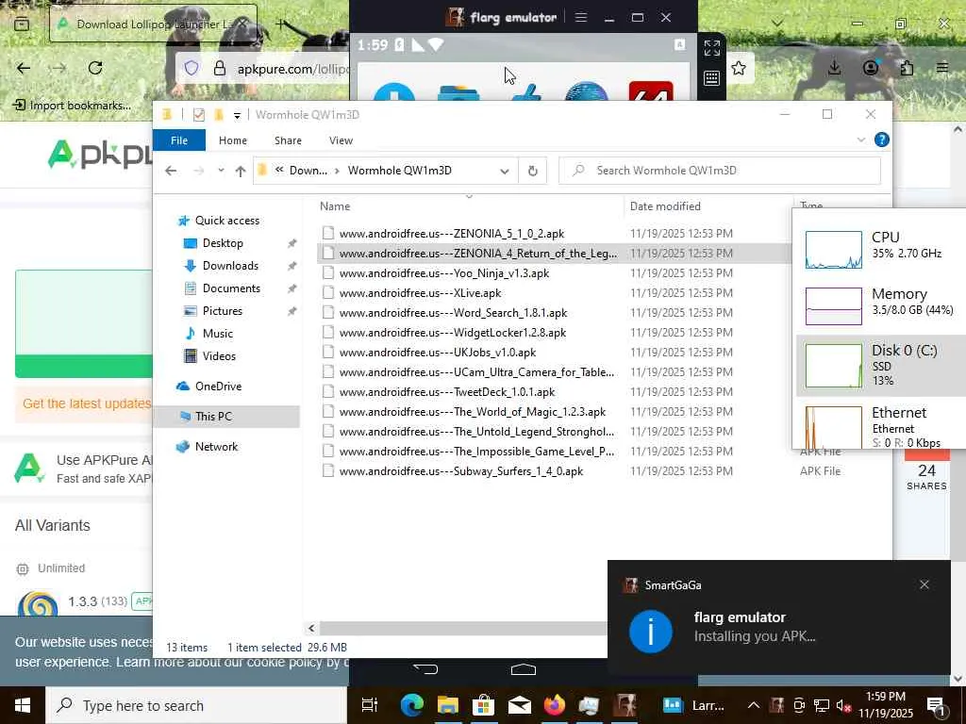Open a new Firefox tab
The height and width of the screenshot is (724, 966).
click(280, 24)
